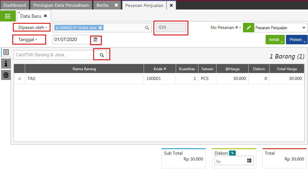Edit order number with green pencil icon
The width and height of the screenshot is (308, 170).
tap(249, 28)
